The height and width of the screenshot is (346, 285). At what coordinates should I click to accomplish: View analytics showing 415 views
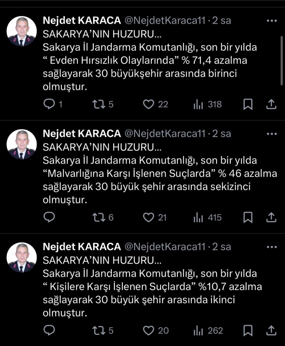coord(198,218)
